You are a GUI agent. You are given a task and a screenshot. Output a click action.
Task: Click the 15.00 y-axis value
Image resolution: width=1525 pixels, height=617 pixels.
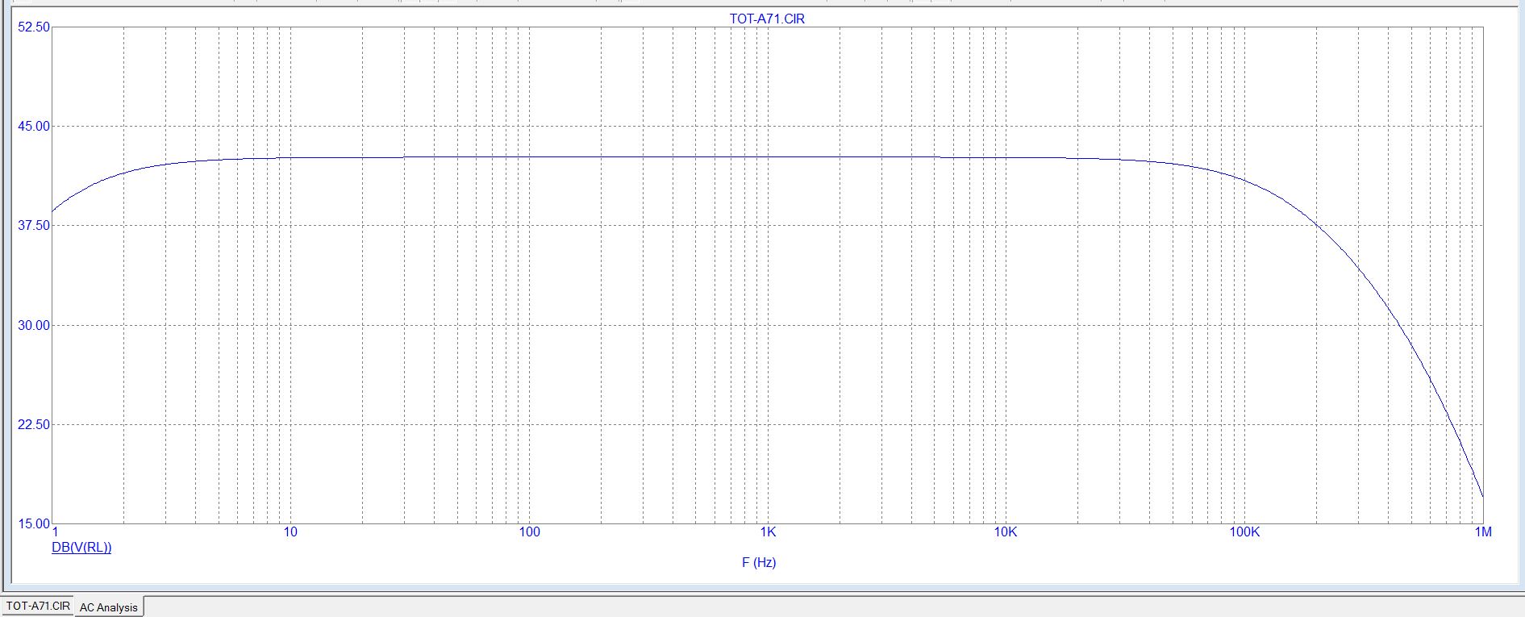point(34,524)
